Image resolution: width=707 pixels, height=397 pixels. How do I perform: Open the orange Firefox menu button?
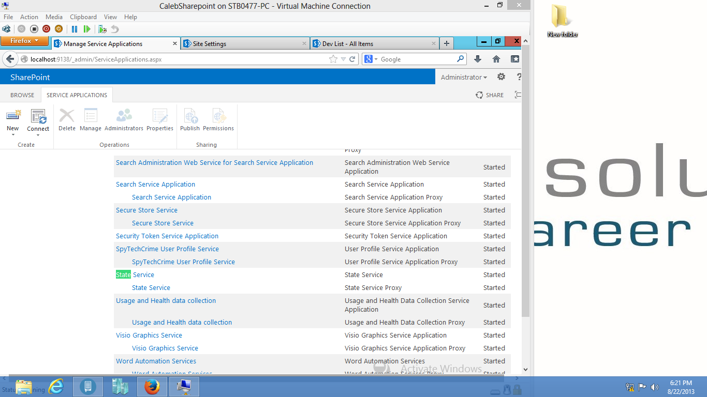24,41
